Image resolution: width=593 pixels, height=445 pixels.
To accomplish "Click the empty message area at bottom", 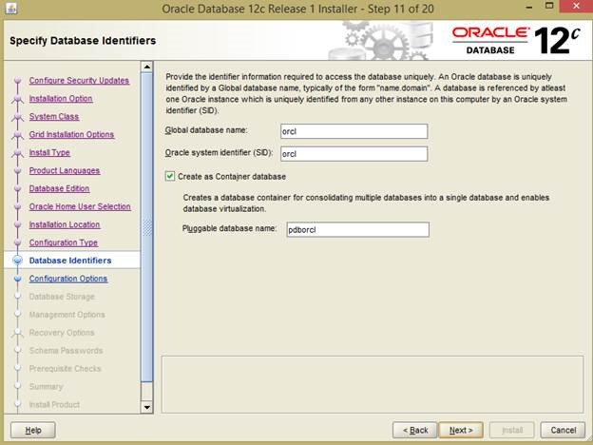I will [x=373, y=384].
